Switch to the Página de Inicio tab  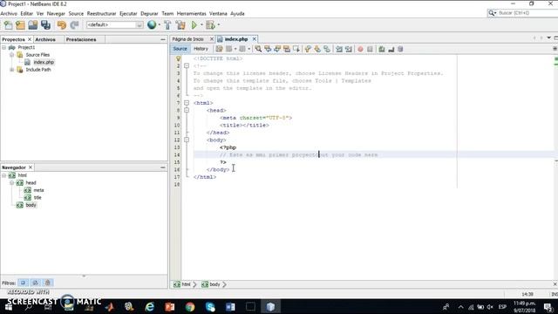tap(188, 39)
